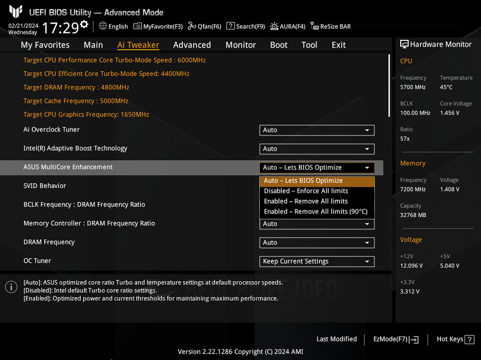Open the Ai Overclock Tuner dropdown
This screenshot has height=360, width=481.
coord(316,130)
